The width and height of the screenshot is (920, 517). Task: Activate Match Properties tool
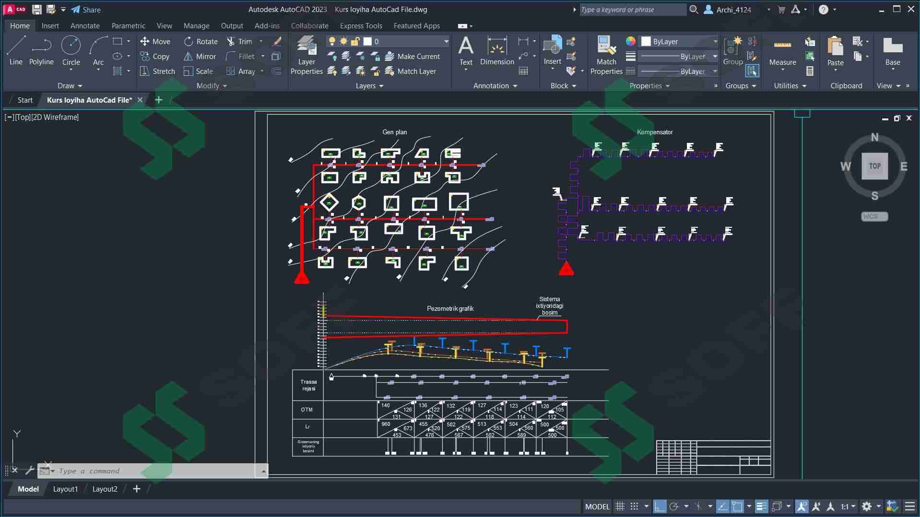click(x=606, y=56)
